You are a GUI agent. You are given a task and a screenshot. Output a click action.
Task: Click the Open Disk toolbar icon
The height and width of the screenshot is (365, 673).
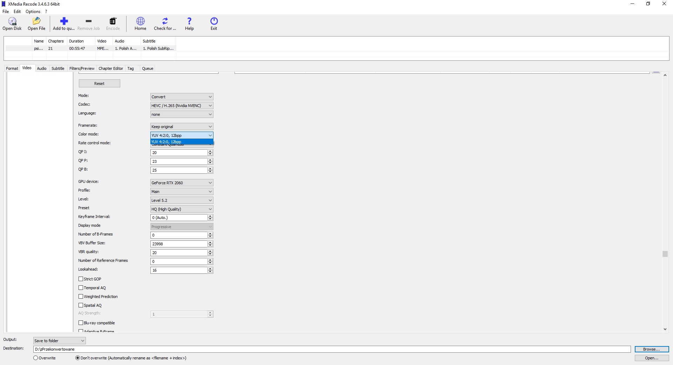(12, 21)
